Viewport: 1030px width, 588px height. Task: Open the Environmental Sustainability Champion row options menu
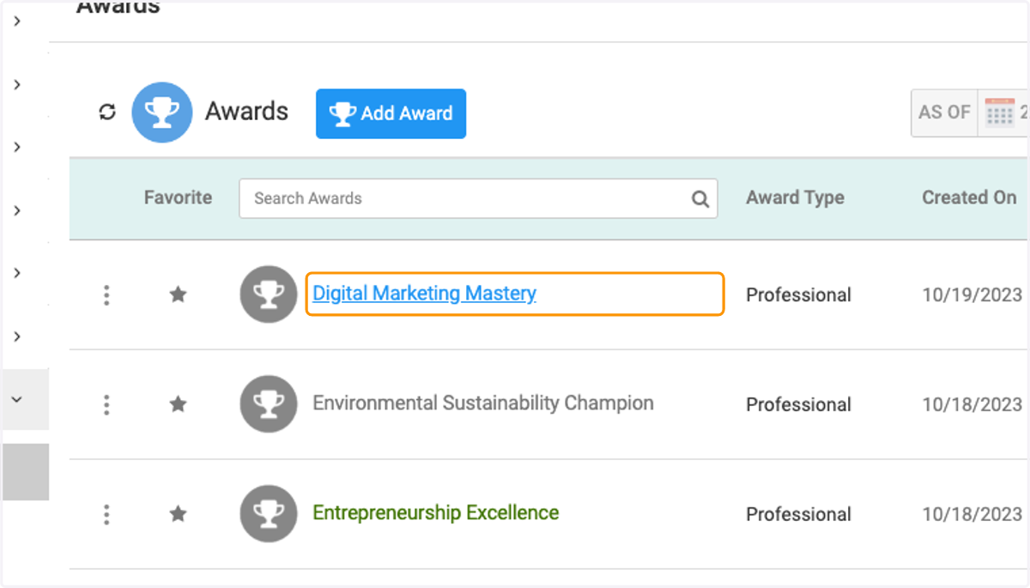coord(106,404)
